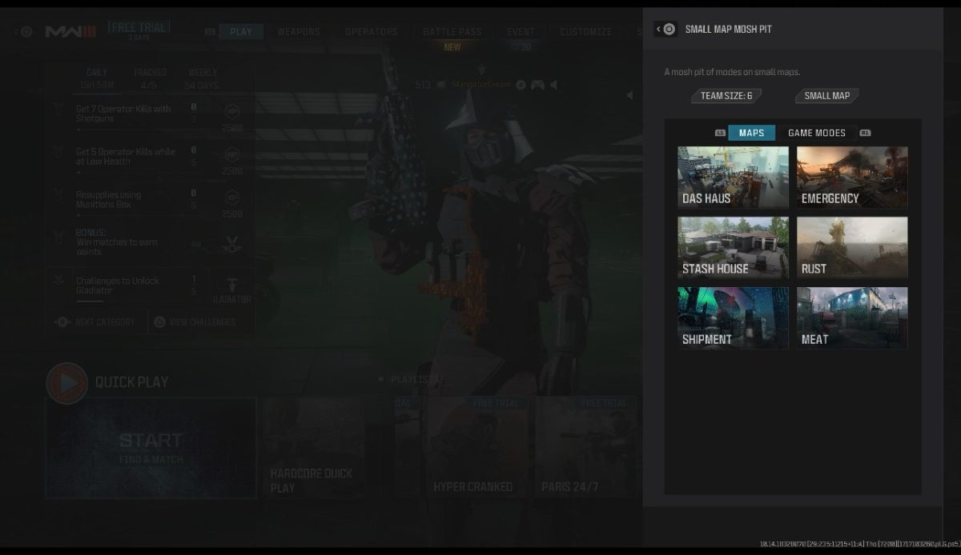Click the controller icon next to the player name
This screenshot has width=961, height=555.
(538, 85)
